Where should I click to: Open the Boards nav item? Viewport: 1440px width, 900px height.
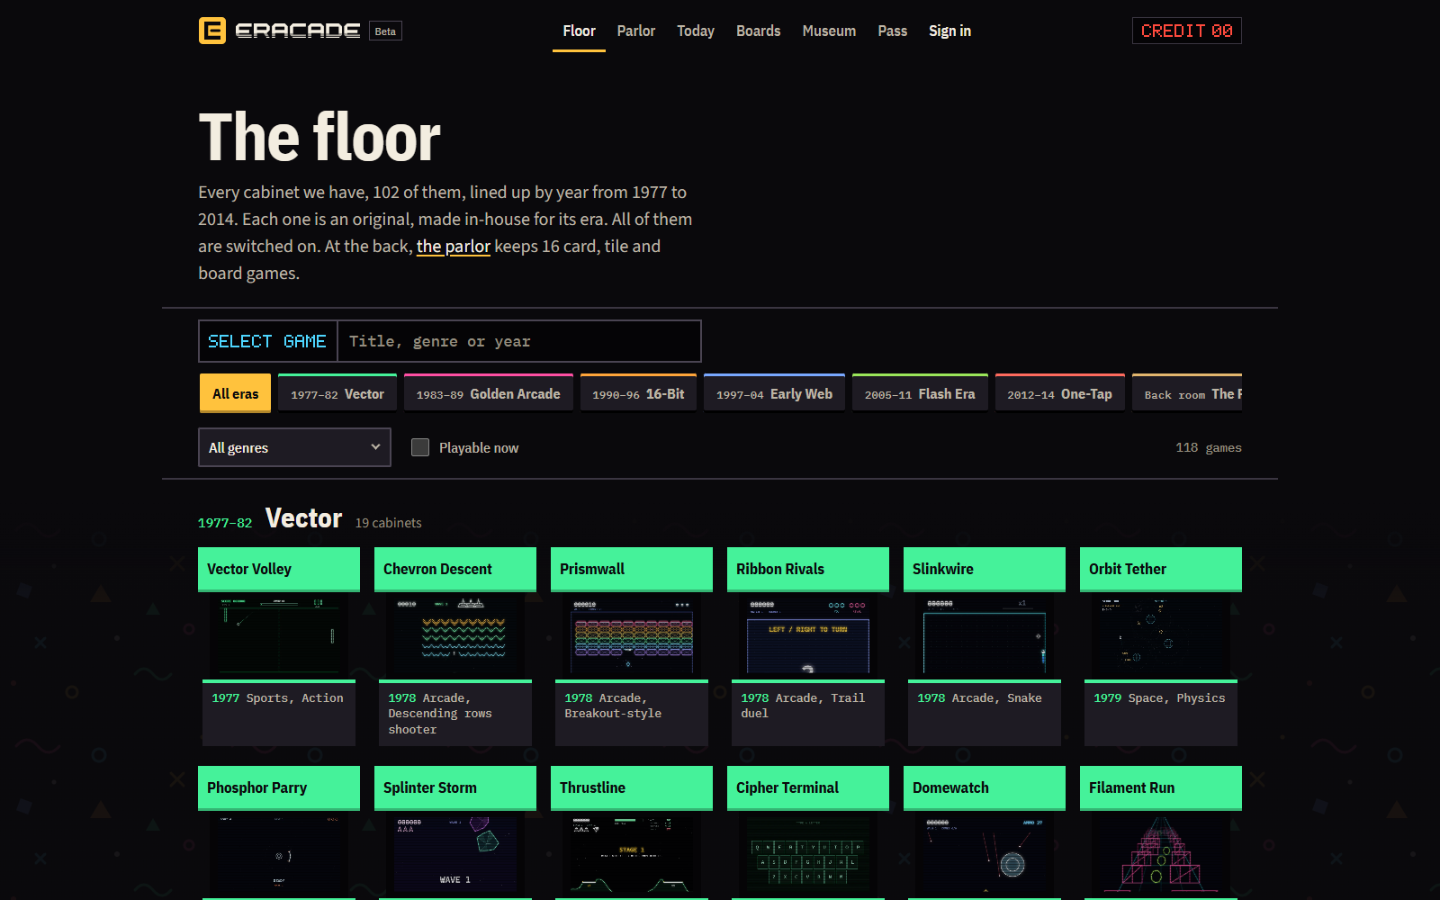759,31
